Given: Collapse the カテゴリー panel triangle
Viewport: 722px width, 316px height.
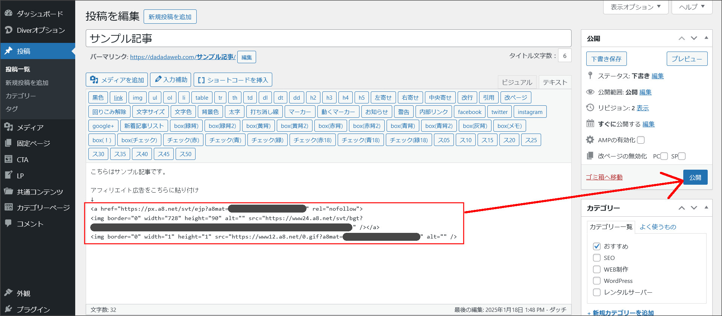Looking at the screenshot, I should pyautogui.click(x=706, y=208).
